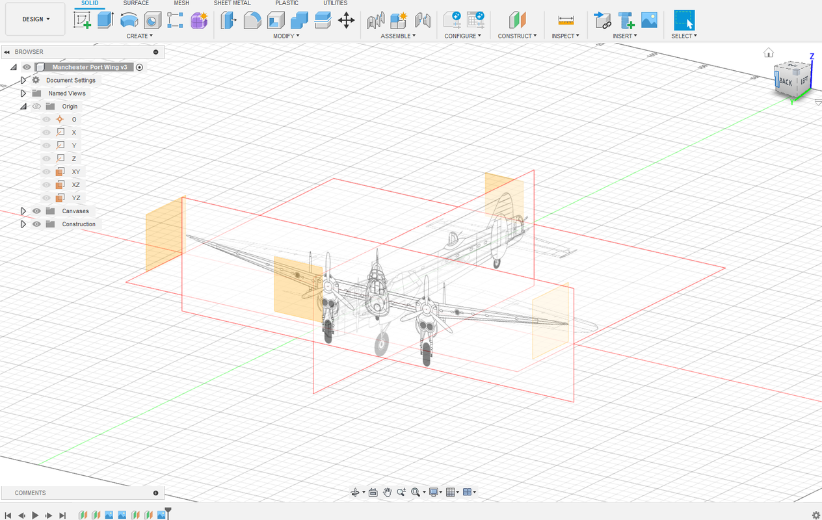Show the XY plane
822x520 pixels.
click(x=46, y=172)
